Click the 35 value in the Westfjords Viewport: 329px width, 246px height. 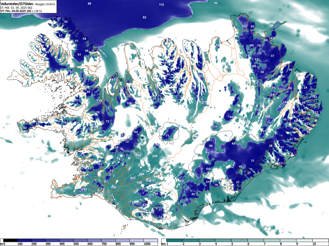pos(66,22)
